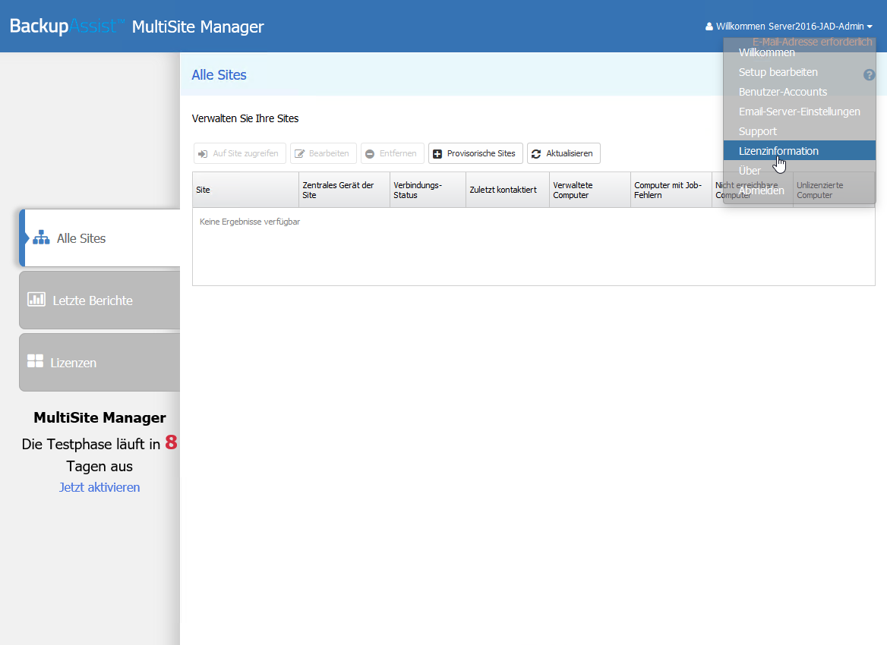This screenshot has height=645, width=887.
Task: Open Lizenzinformation from the menu
Action: [x=800, y=151]
